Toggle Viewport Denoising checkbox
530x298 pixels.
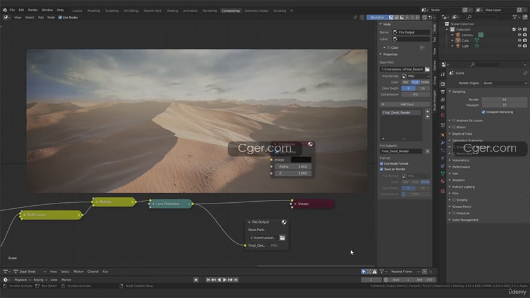tap(484, 112)
